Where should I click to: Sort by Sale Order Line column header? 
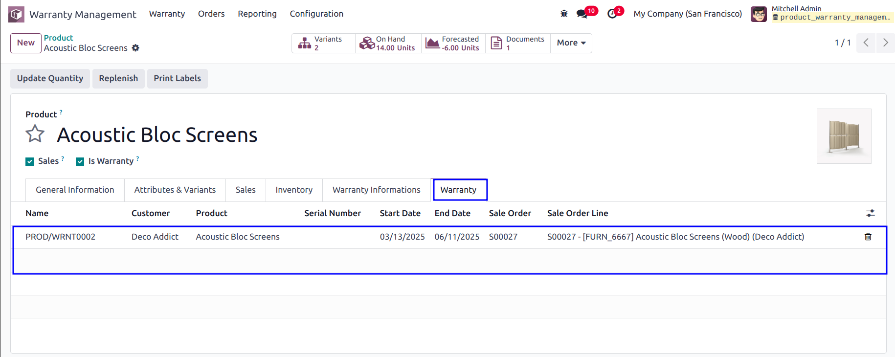[578, 213]
